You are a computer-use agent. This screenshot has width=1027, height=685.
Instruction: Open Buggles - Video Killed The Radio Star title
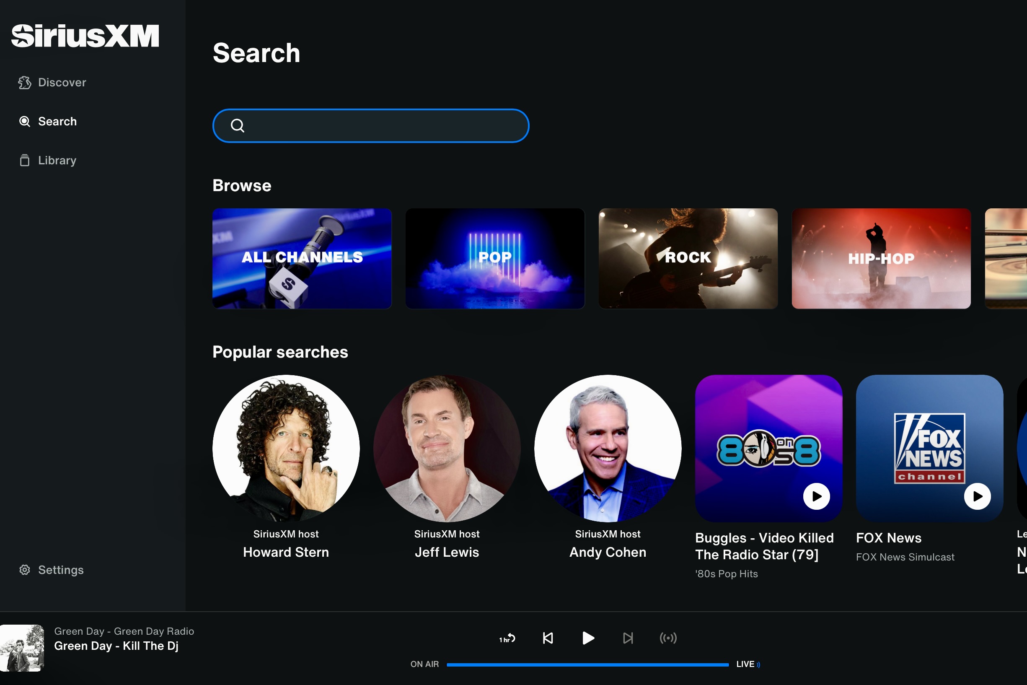[x=764, y=546]
